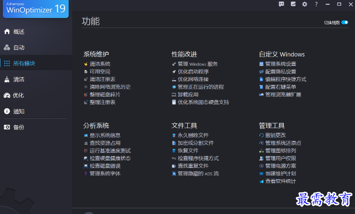Open 查看软件统计 module
The image size is (355, 214).
click(280, 181)
